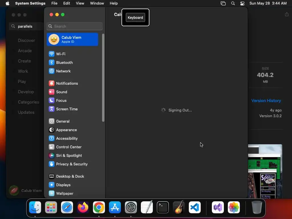292x219 pixels.
Task: Open Screen Time hourglass icon
Action: point(52,109)
